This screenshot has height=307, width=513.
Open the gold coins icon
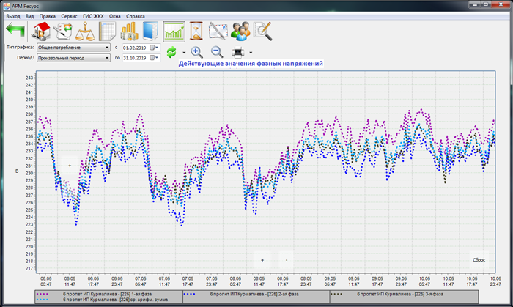[x=130, y=31]
